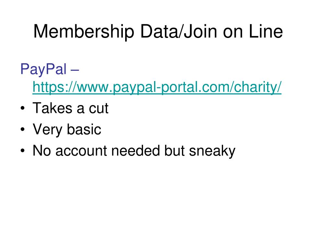Click the bullet dot before Takes a cut
Viewport: 332px width, 249px height.
pyautogui.click(x=23, y=108)
